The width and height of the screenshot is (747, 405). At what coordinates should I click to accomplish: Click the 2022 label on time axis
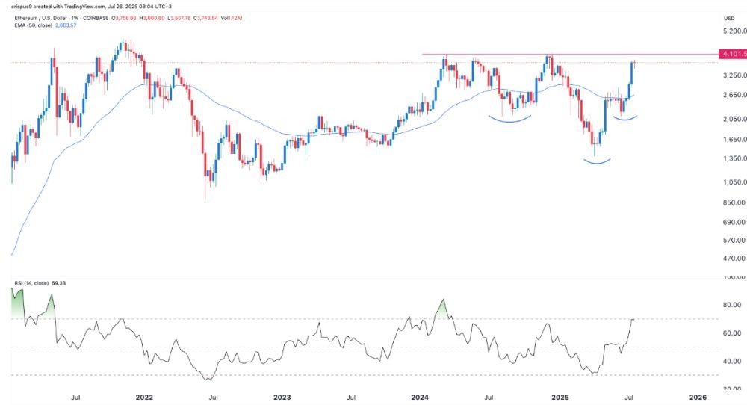click(x=144, y=396)
